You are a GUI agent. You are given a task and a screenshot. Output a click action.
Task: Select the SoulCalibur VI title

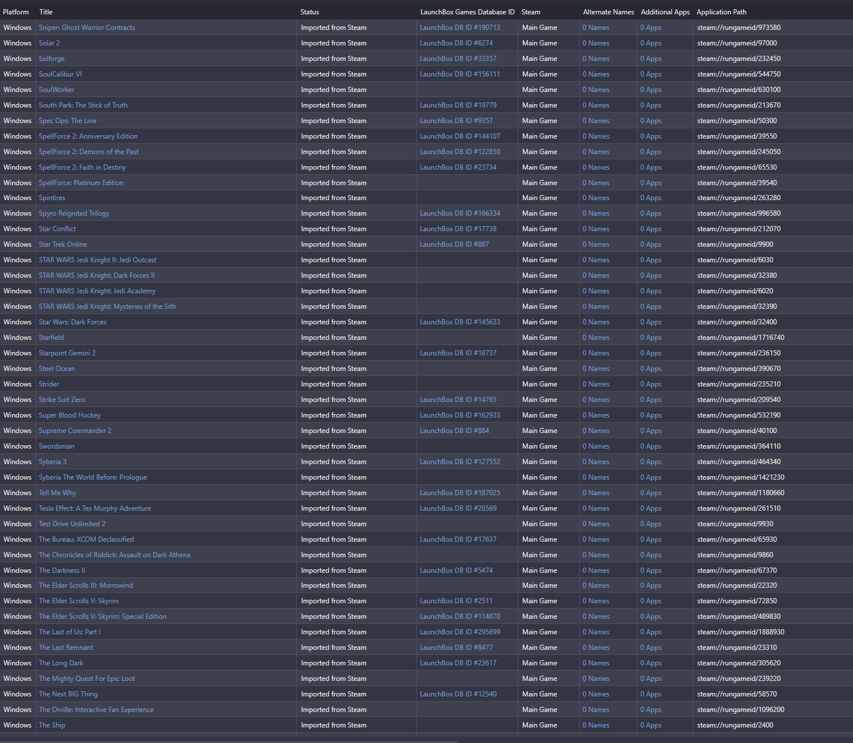pyautogui.click(x=60, y=74)
